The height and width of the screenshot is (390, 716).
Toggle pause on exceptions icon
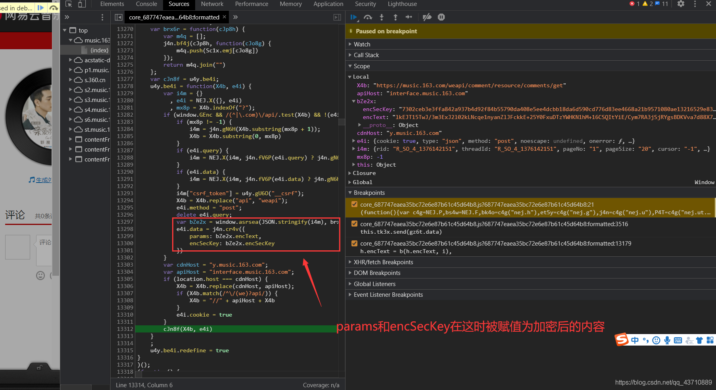[x=441, y=17]
